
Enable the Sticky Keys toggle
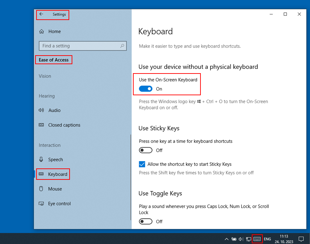(x=145, y=150)
